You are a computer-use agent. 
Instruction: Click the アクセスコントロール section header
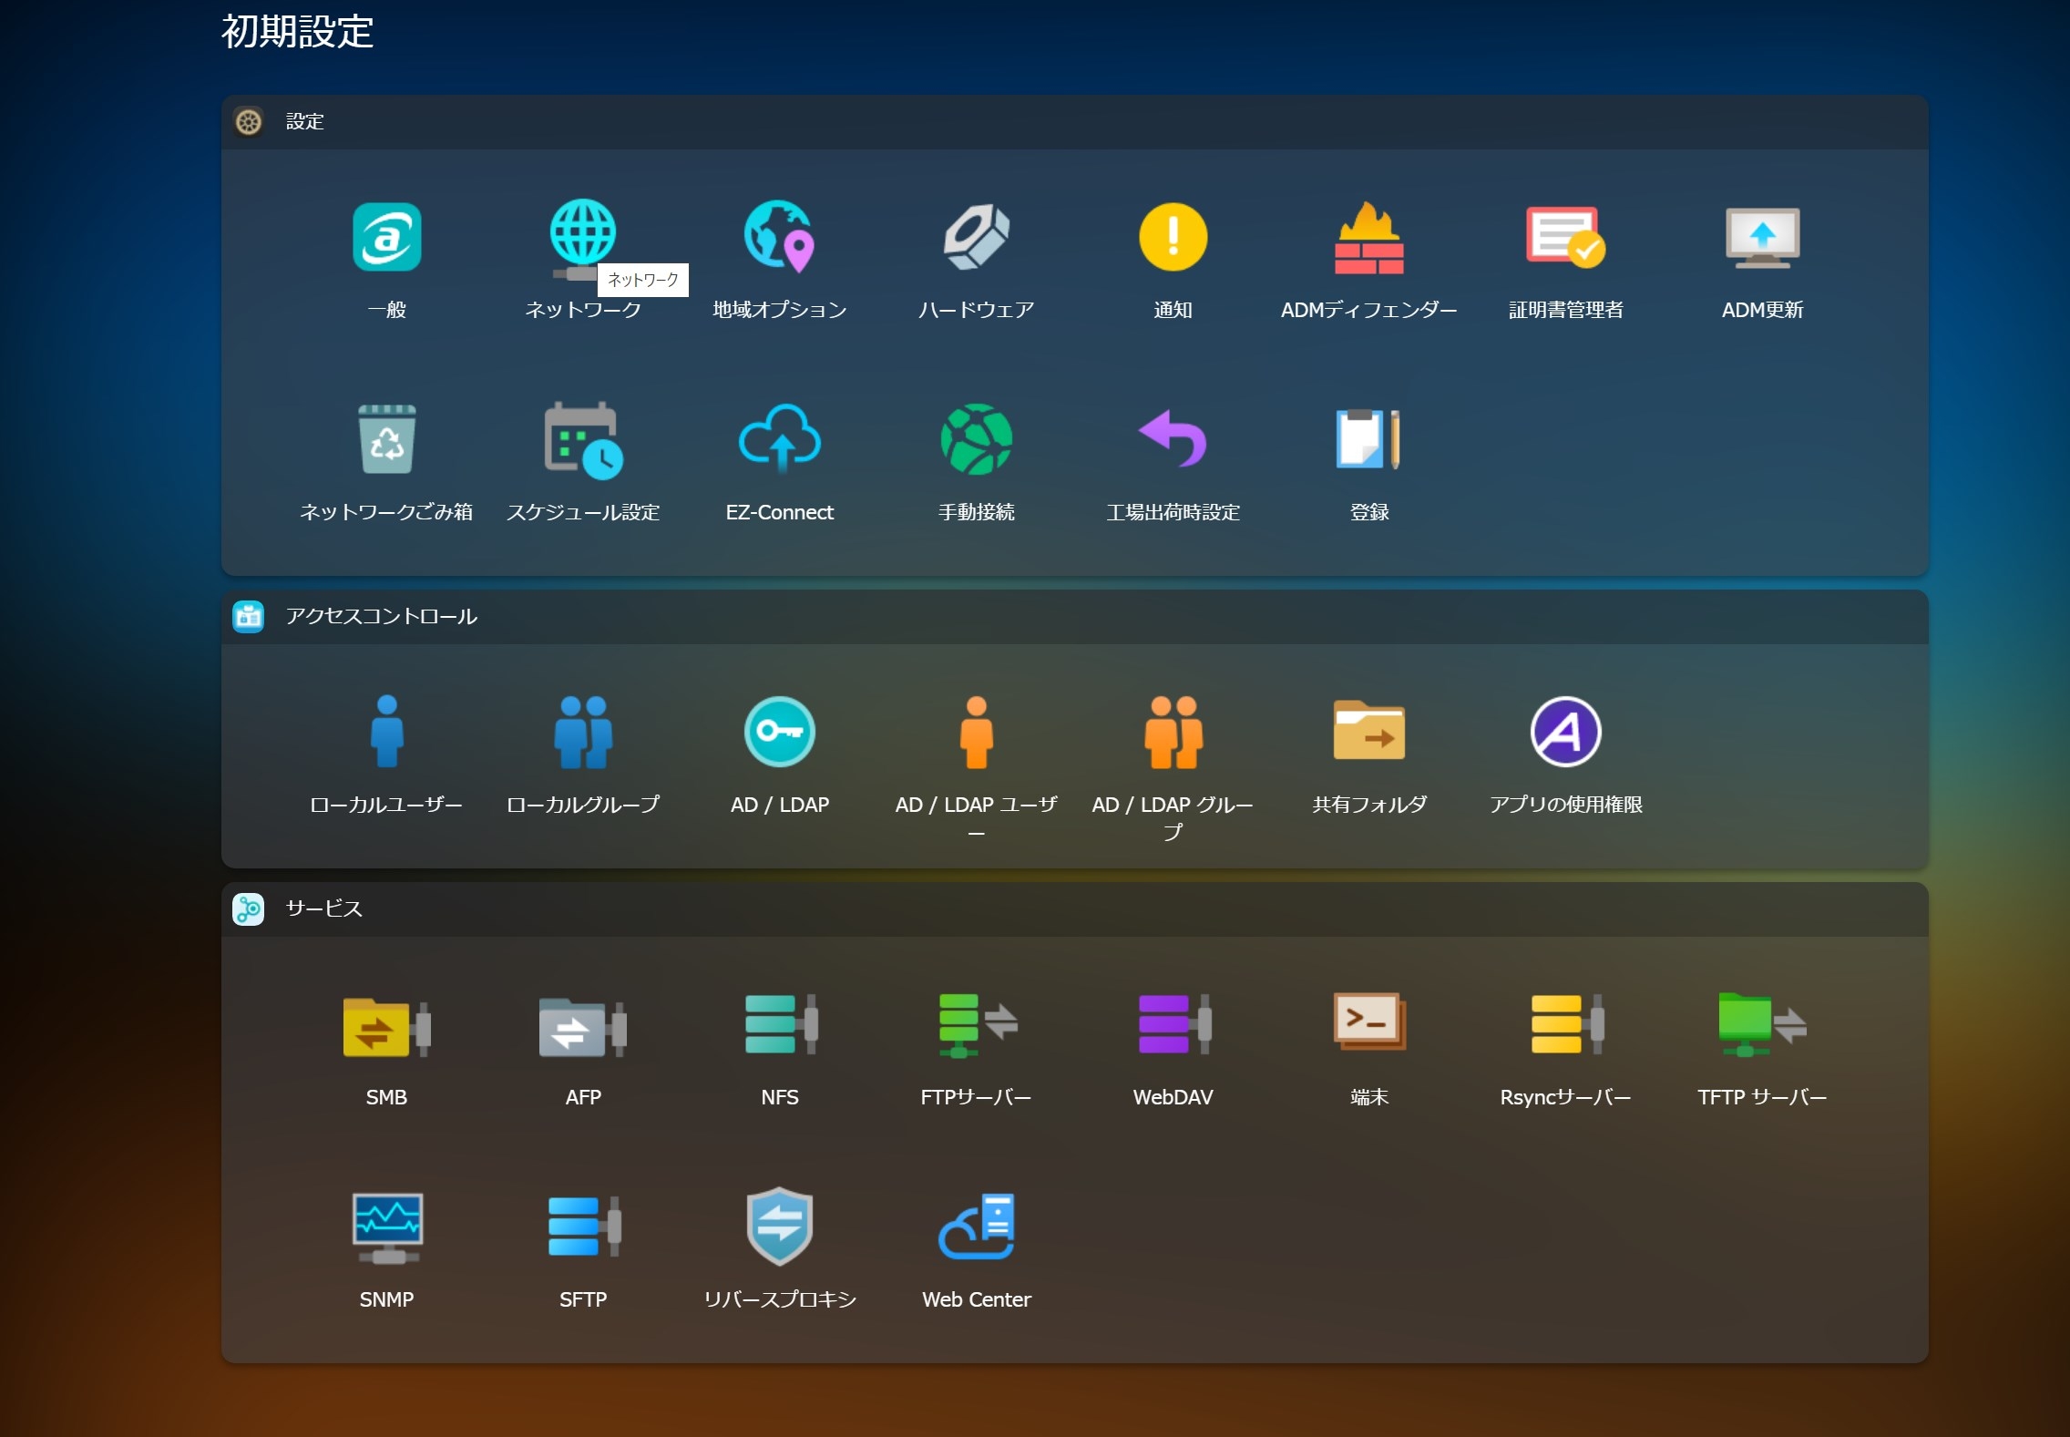(381, 617)
